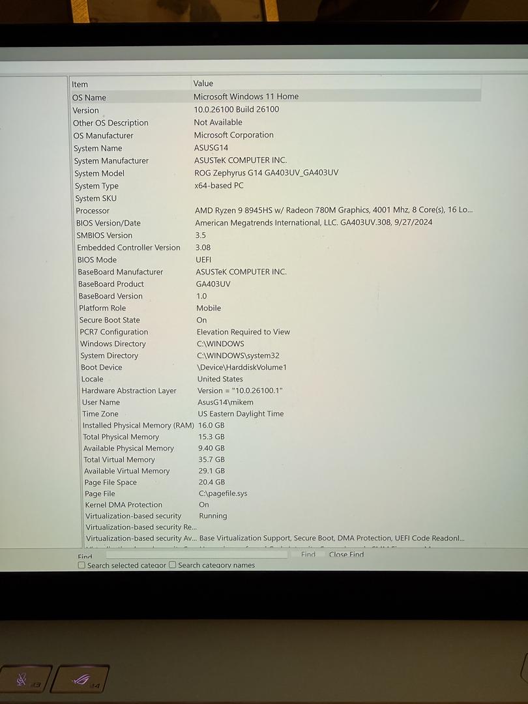Focus the Find what input field
Screen dimensions: 528x704
pos(197,555)
